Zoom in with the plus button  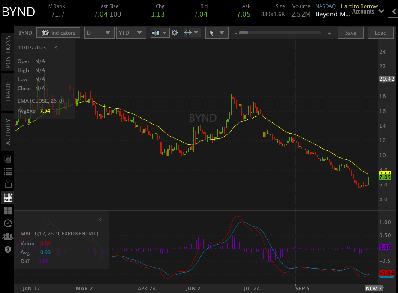click(329, 33)
